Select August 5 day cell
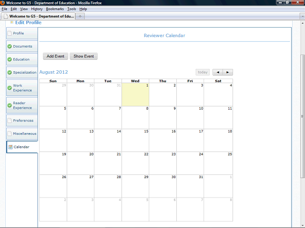This screenshot has width=305, height=228. coord(53,117)
